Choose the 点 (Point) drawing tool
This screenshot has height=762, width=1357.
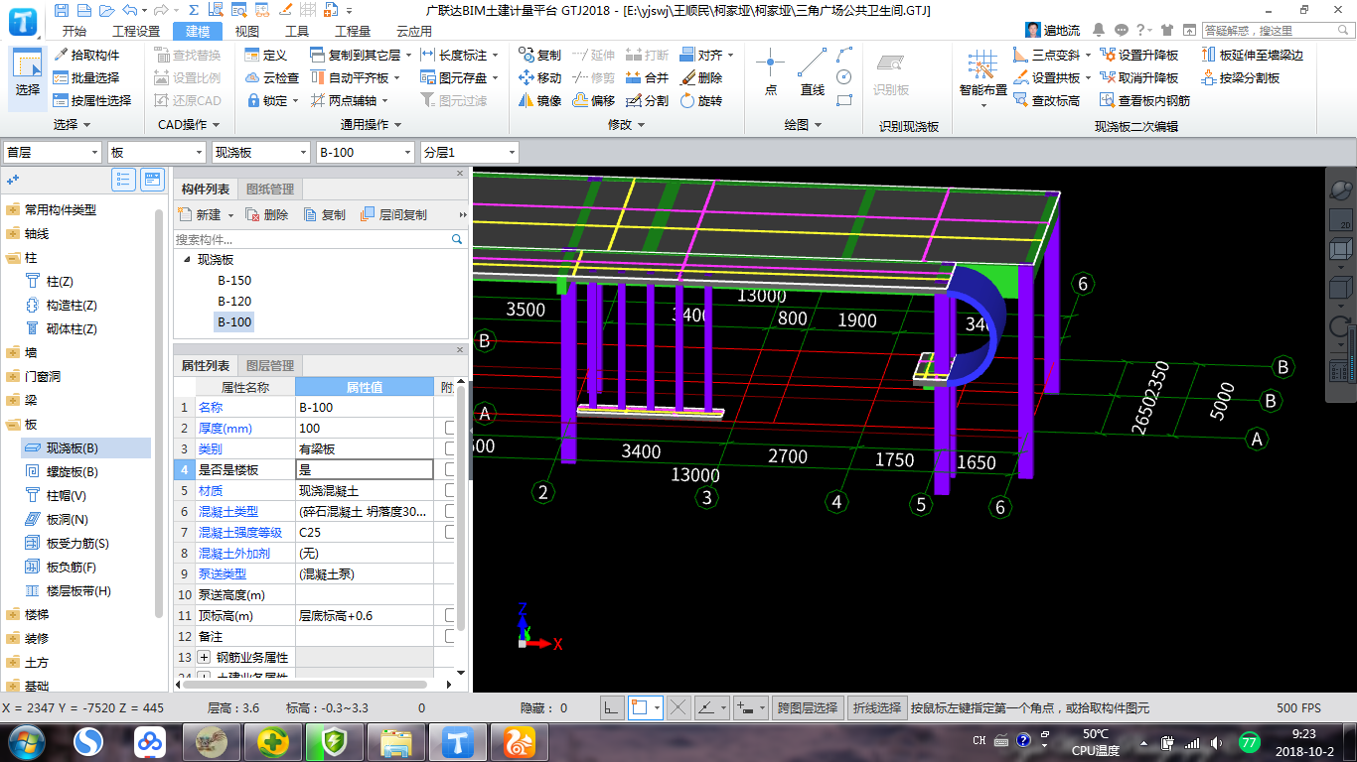pos(770,72)
